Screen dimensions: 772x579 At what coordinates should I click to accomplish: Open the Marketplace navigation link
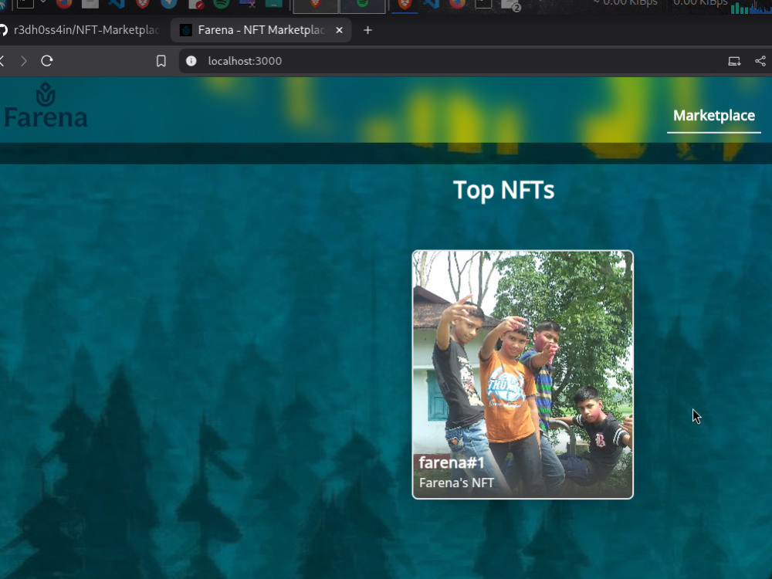[x=714, y=116]
